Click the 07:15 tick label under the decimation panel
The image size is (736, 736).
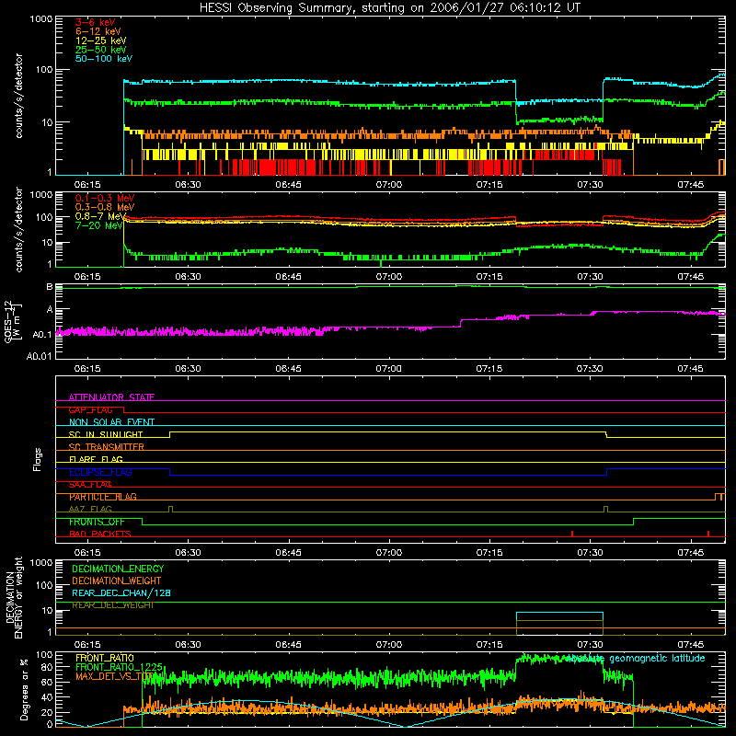click(x=489, y=644)
